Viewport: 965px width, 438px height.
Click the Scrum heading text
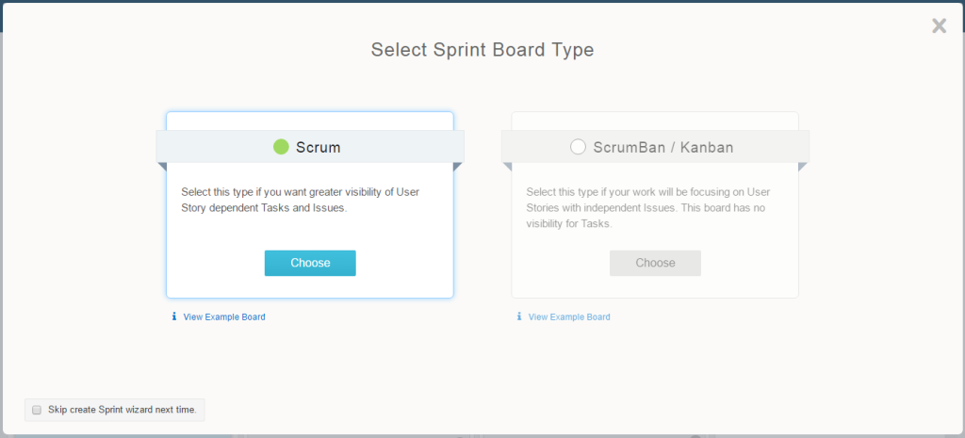click(319, 148)
